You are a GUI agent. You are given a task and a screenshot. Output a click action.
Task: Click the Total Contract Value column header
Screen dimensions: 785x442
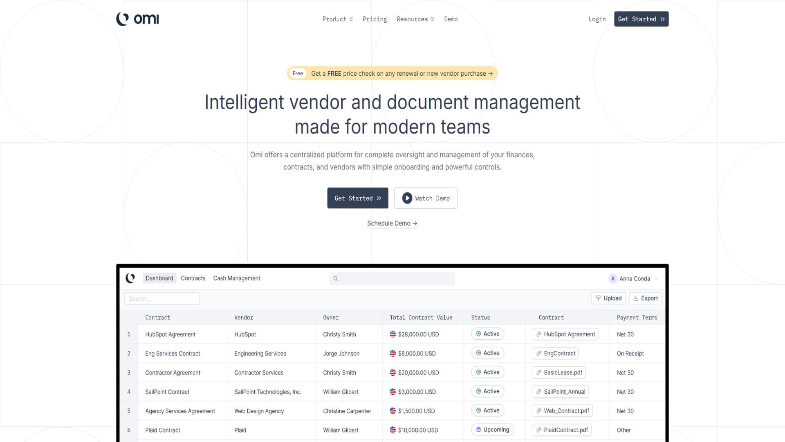(x=421, y=318)
